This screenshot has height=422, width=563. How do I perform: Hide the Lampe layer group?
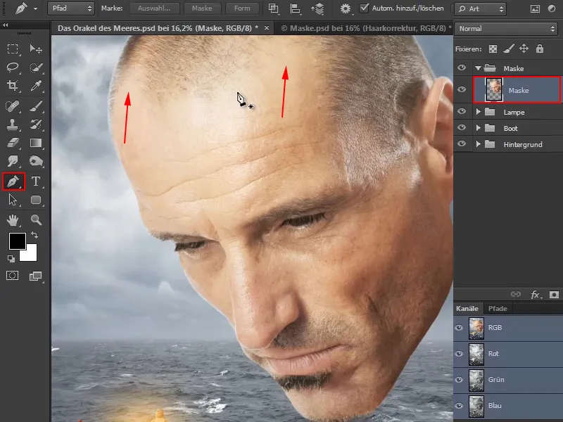click(x=462, y=112)
